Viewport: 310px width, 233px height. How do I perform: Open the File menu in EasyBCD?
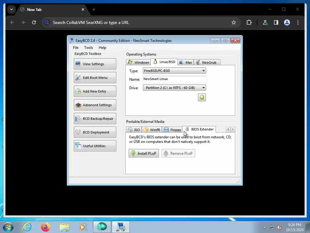point(75,48)
